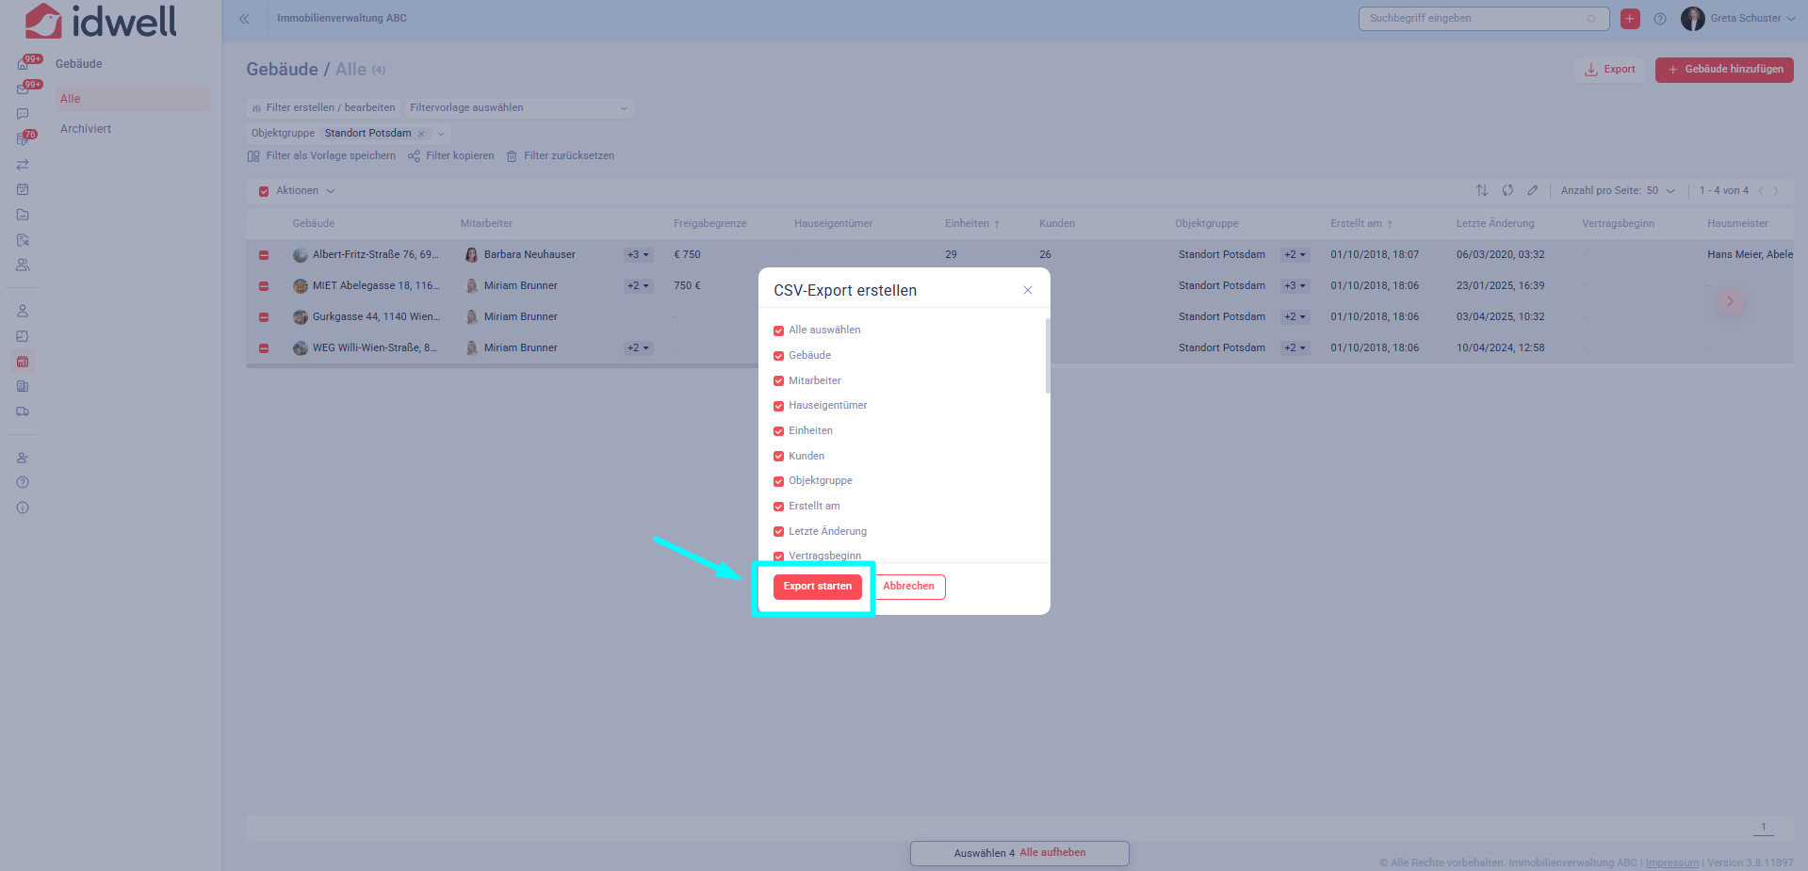Select the Archiviert menu item

[86, 129]
